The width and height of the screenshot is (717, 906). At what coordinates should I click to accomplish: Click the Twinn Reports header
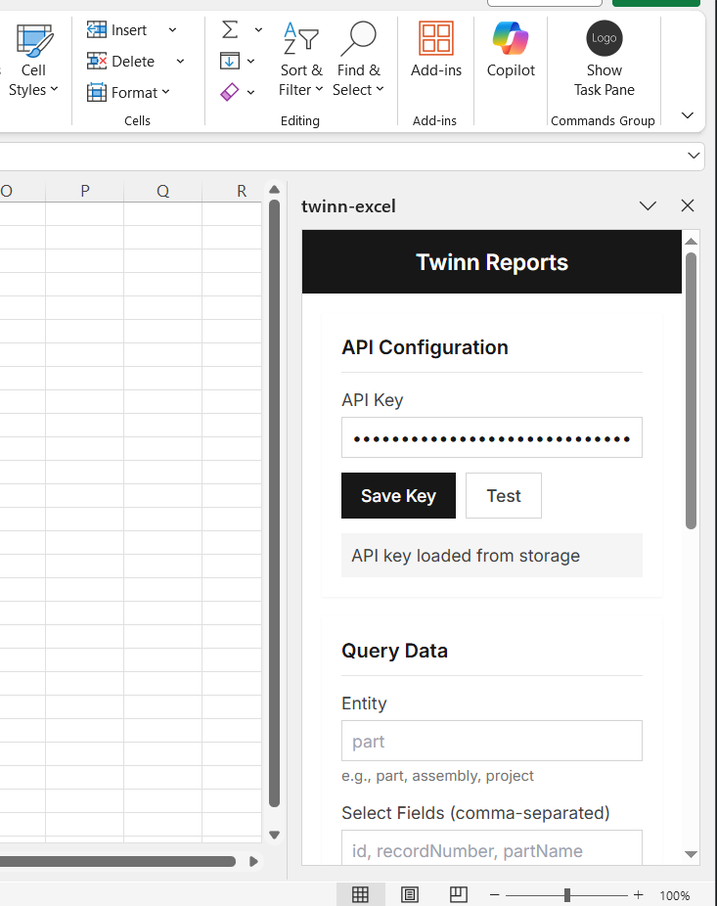pos(492,262)
